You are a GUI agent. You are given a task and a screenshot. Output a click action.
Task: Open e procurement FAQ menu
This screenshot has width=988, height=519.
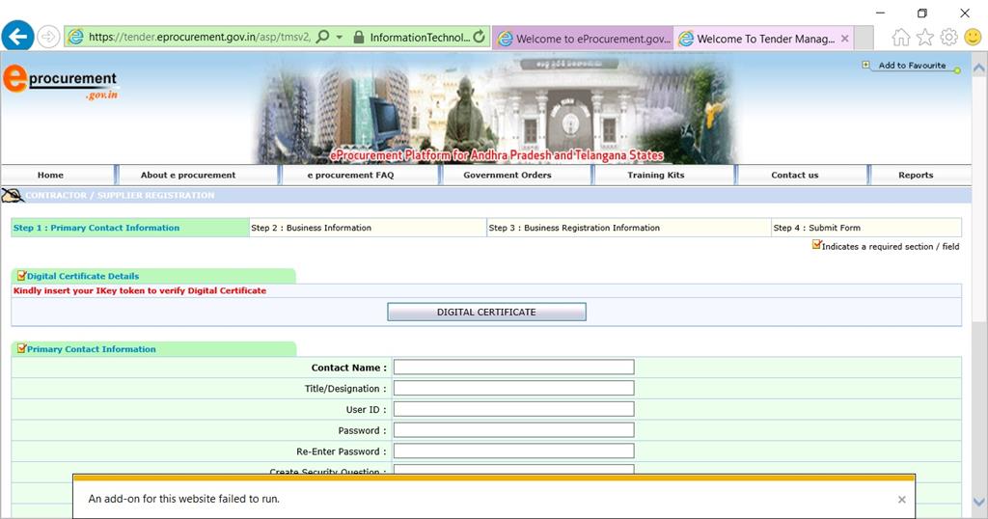pyautogui.click(x=350, y=176)
